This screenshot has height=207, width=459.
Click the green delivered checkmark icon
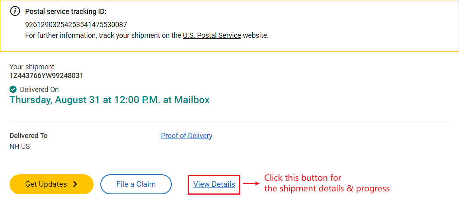point(13,90)
